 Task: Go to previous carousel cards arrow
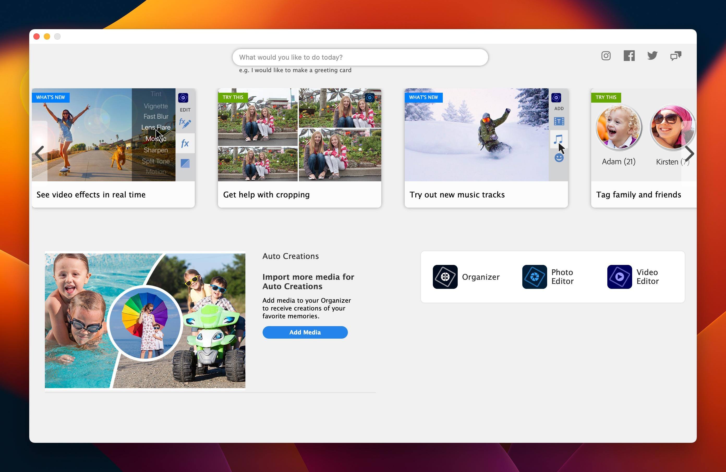point(39,153)
